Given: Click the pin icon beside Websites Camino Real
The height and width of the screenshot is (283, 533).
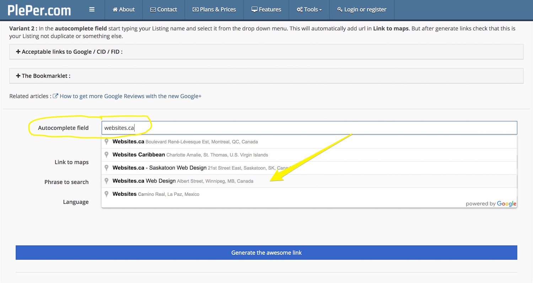Looking at the screenshot, I should (x=106, y=194).
